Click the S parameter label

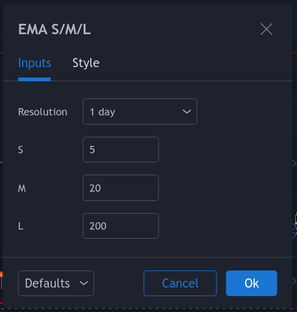(21, 150)
